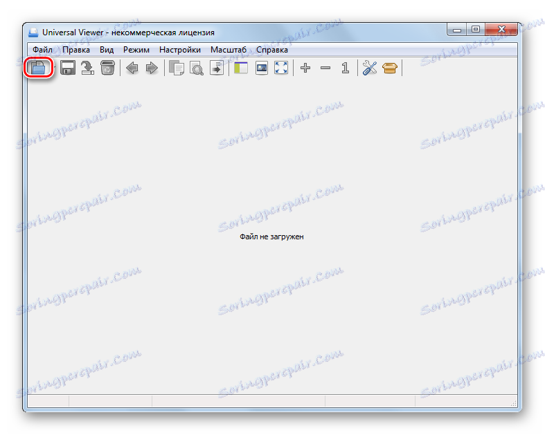Reset scale using the 1 icon

click(345, 68)
